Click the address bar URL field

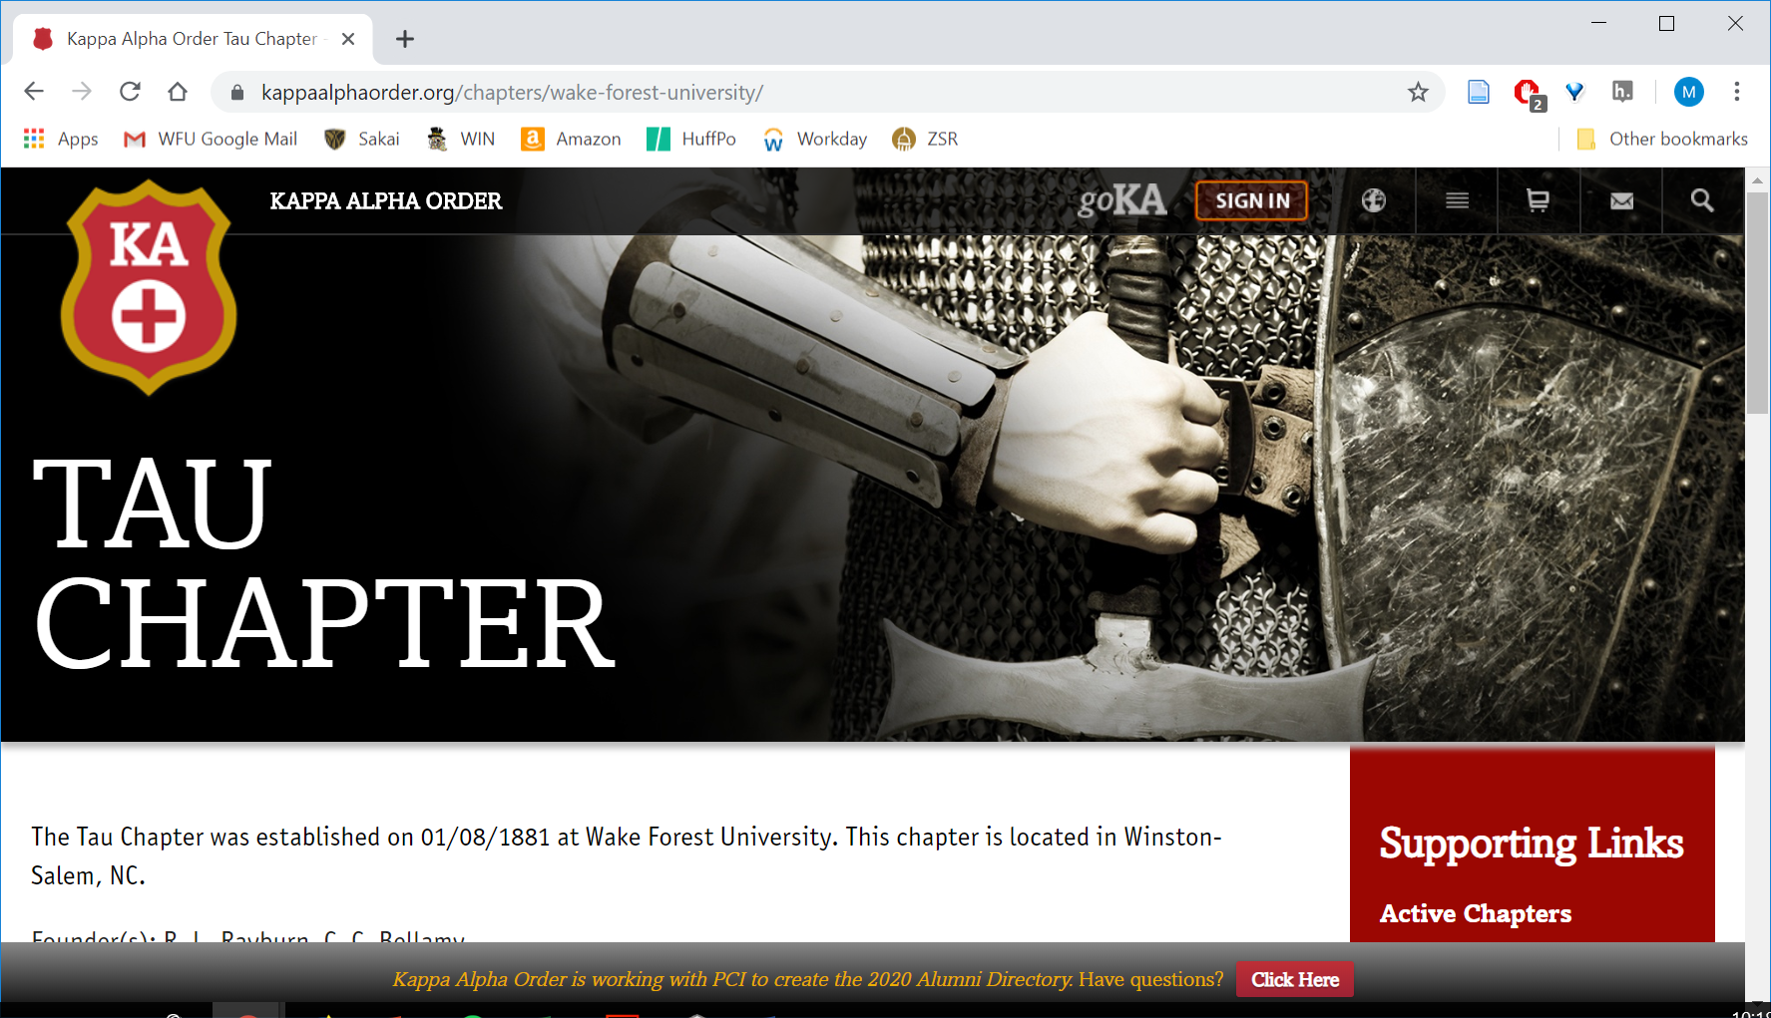828,93
